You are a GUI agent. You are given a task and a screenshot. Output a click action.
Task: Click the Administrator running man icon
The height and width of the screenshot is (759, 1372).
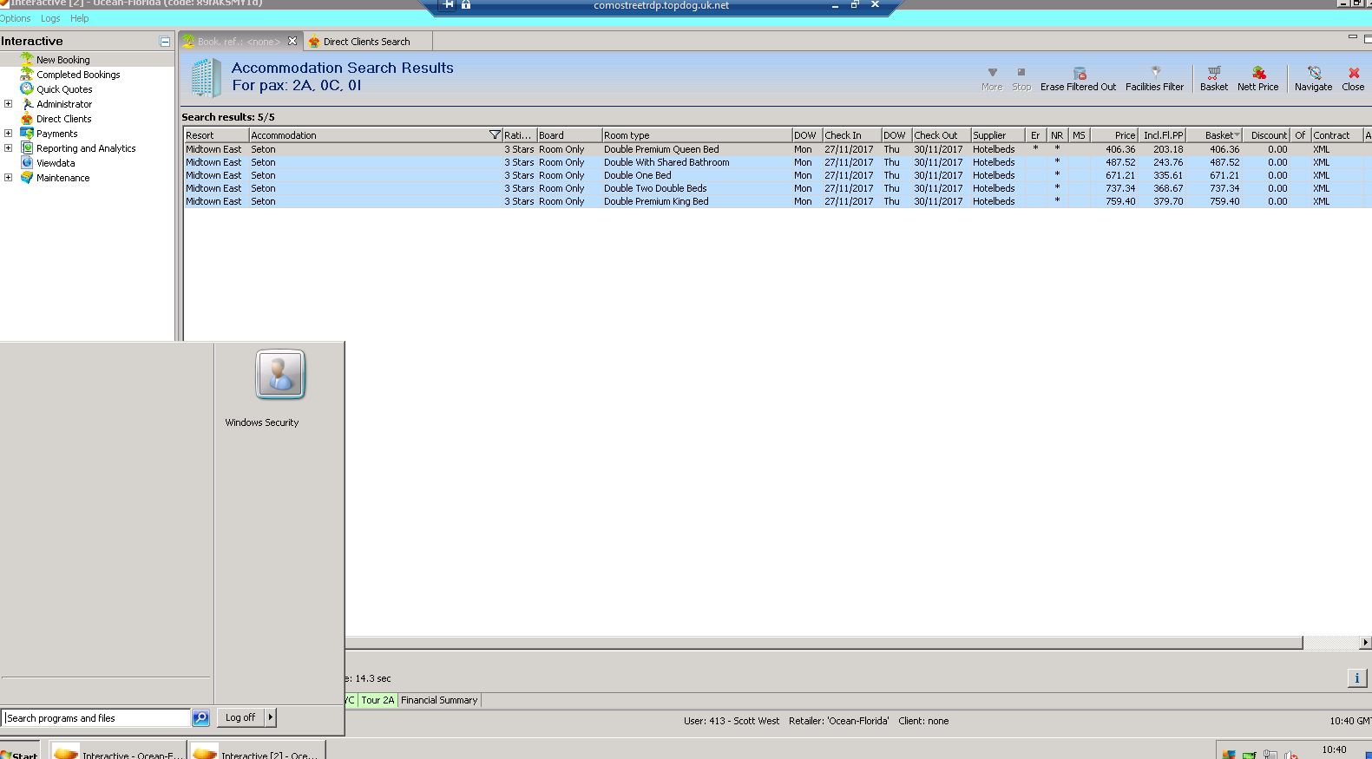click(27, 103)
